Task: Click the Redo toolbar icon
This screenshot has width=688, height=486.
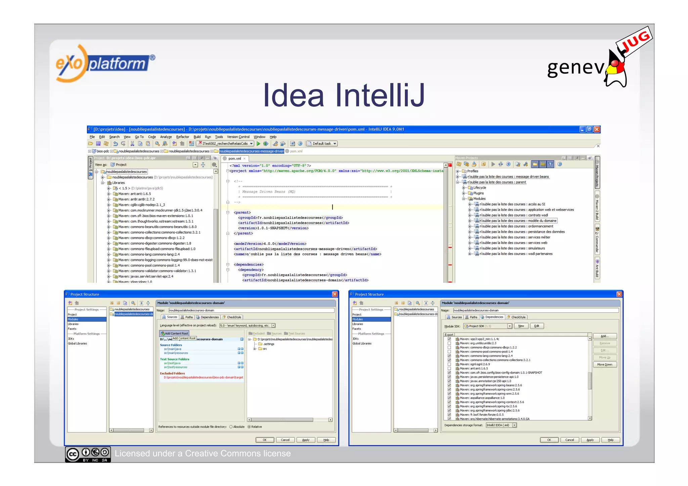Action: (123, 144)
